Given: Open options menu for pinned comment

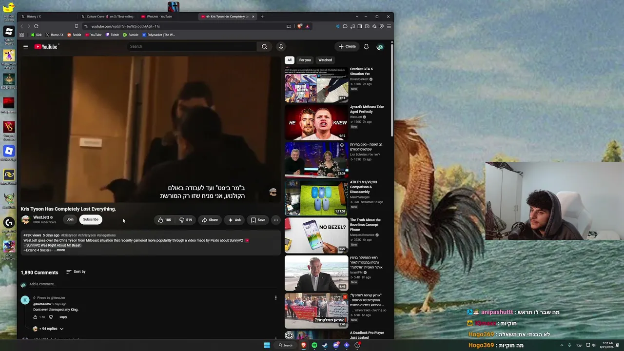Looking at the screenshot, I should tap(275, 298).
